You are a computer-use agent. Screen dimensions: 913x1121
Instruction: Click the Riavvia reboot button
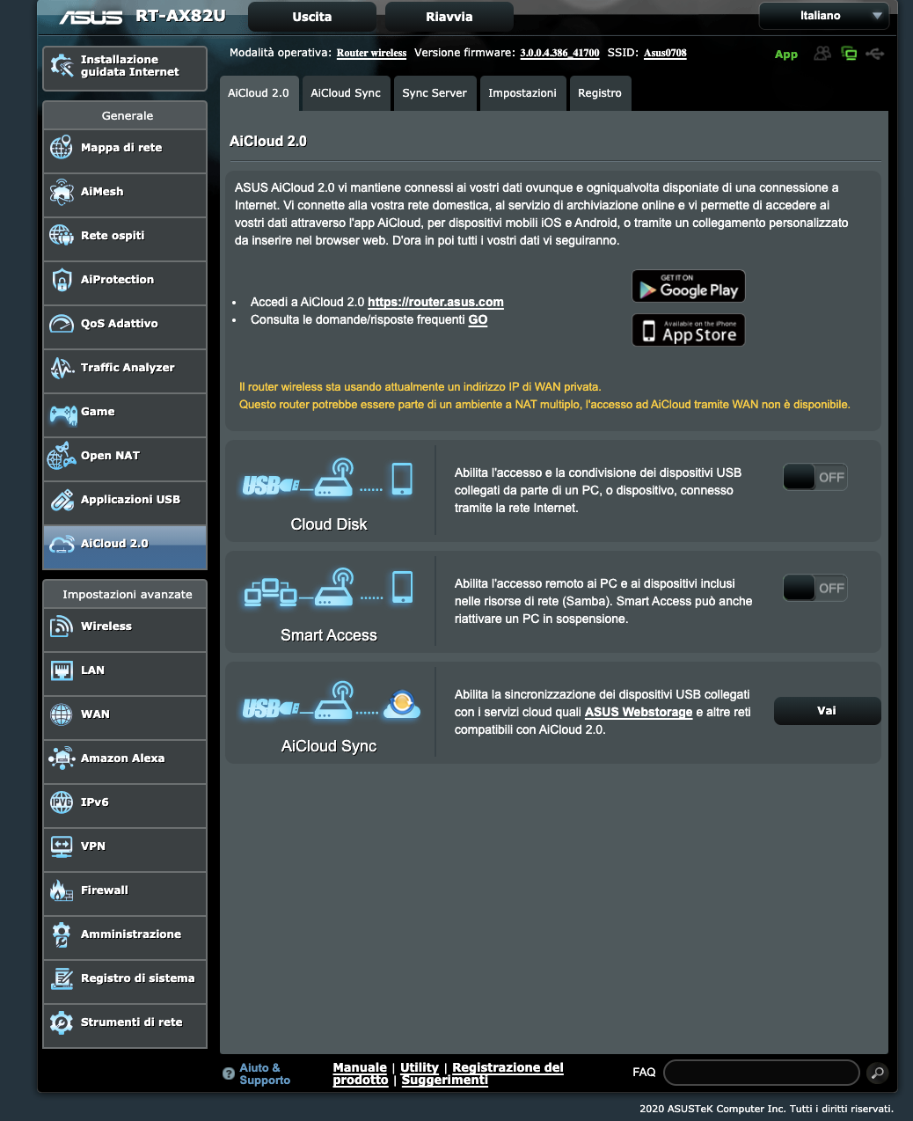coord(449,17)
